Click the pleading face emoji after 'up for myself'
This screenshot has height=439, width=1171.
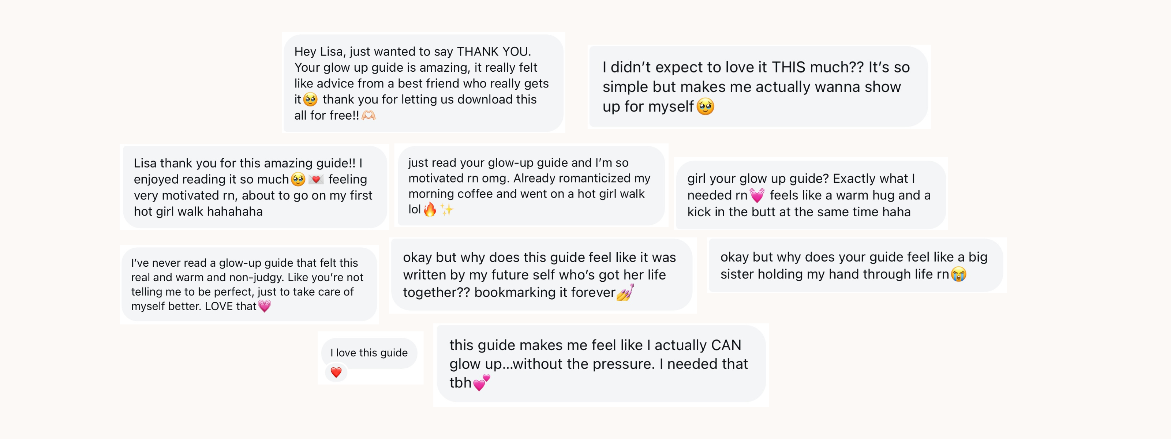(705, 107)
